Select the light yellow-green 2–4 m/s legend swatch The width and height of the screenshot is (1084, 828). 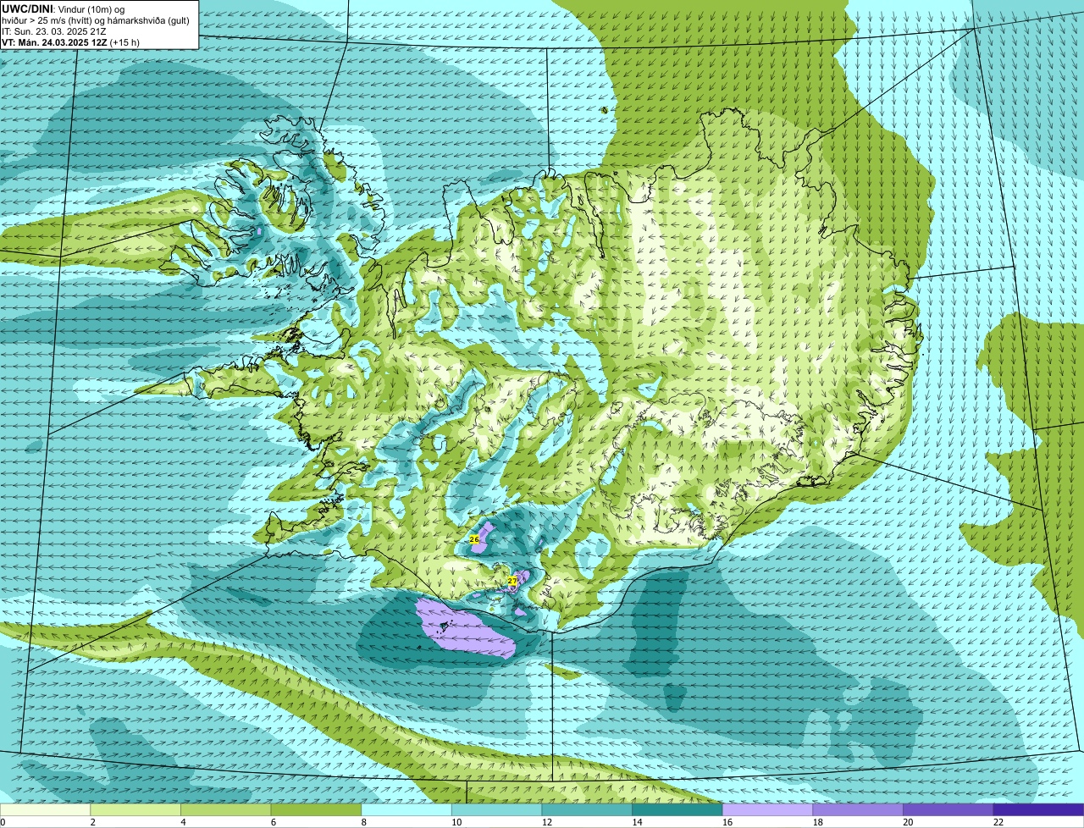point(135,809)
